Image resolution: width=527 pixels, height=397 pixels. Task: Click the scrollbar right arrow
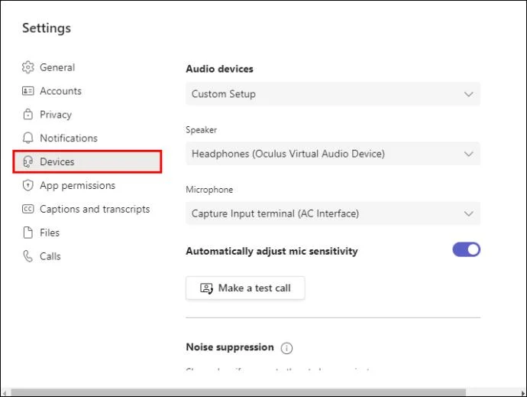pyautogui.click(x=522, y=393)
